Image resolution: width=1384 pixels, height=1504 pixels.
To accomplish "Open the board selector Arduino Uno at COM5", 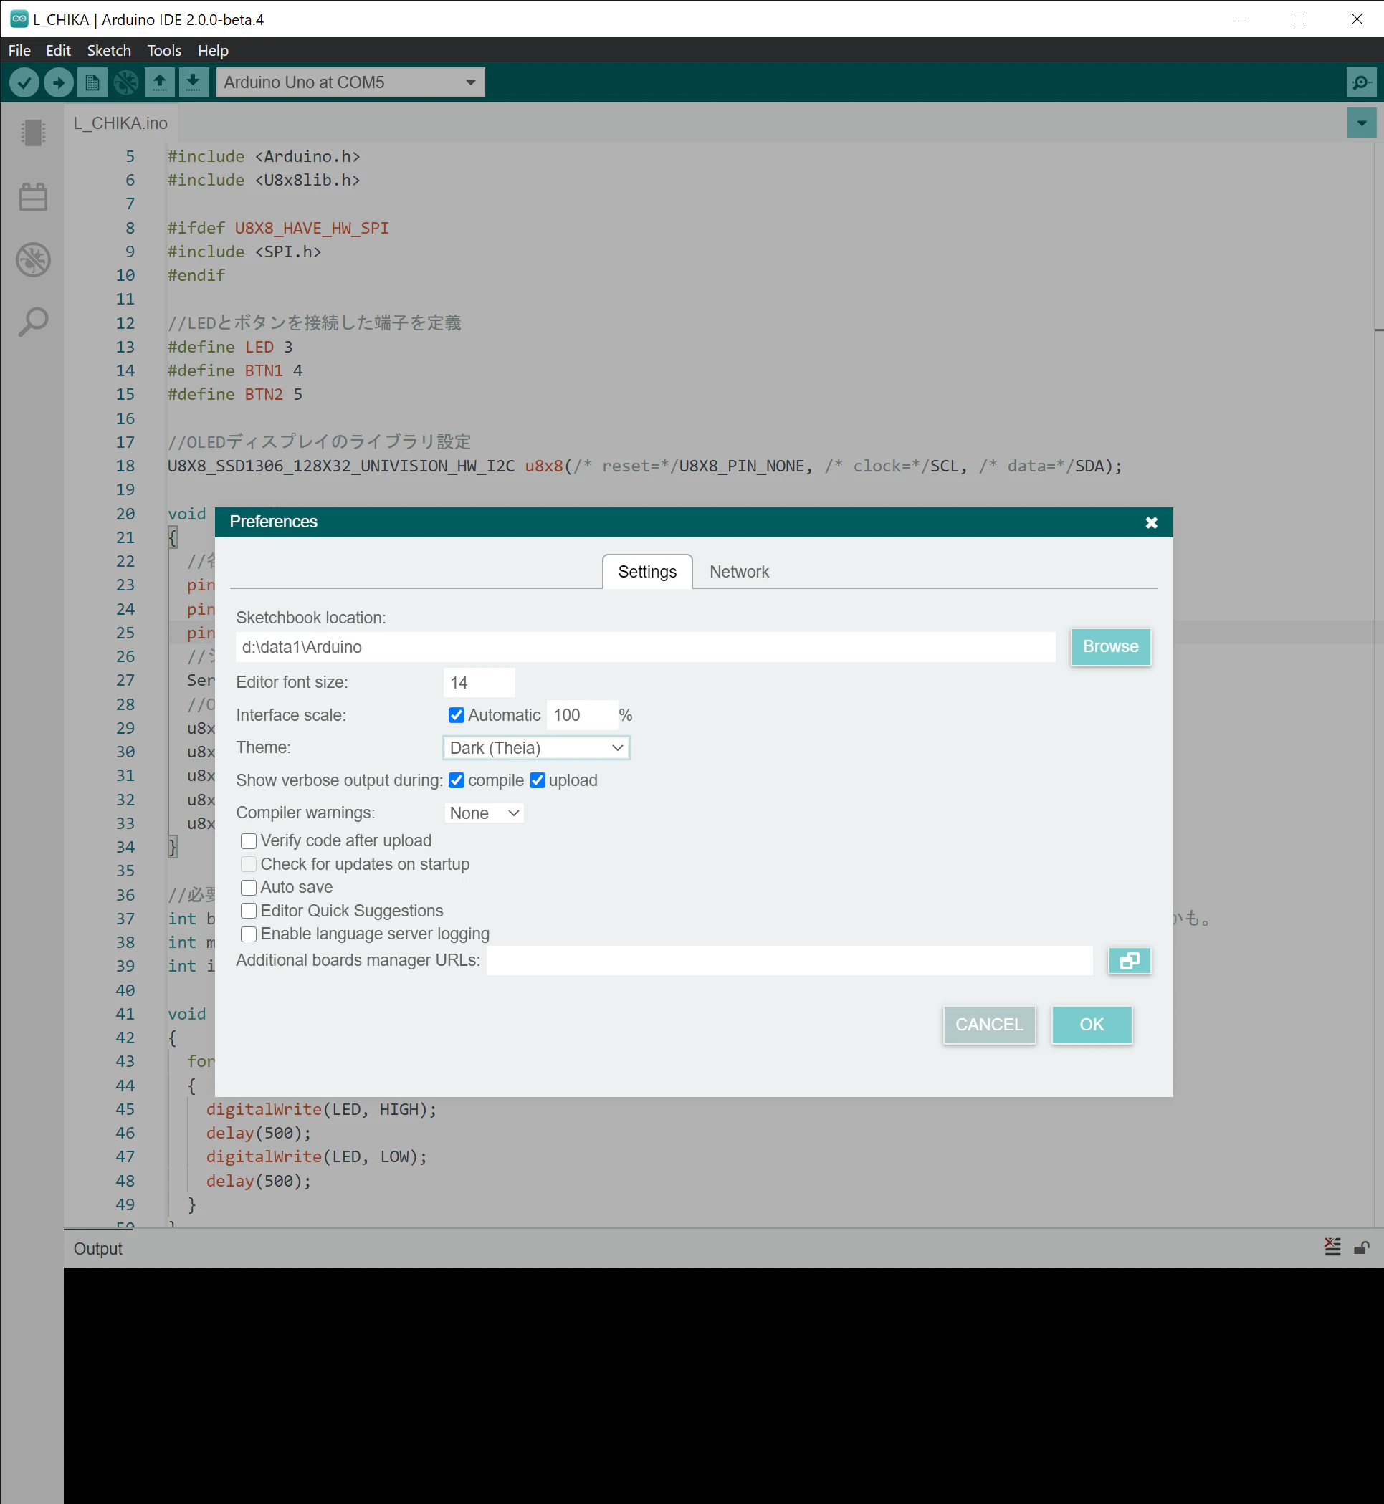I will tap(350, 82).
